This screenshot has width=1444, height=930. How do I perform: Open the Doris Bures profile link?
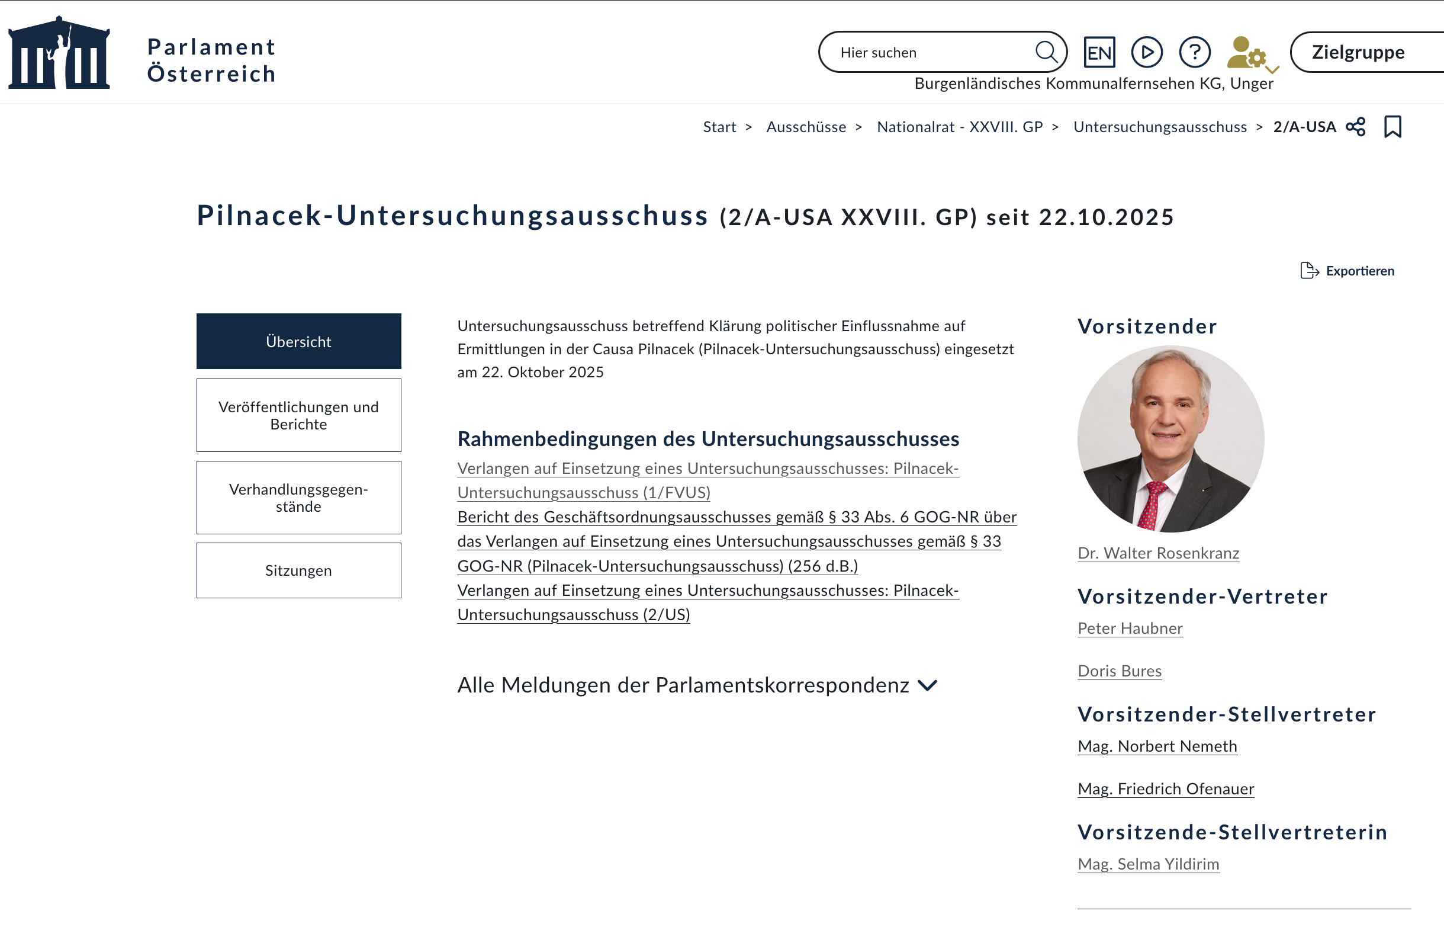coord(1119,671)
